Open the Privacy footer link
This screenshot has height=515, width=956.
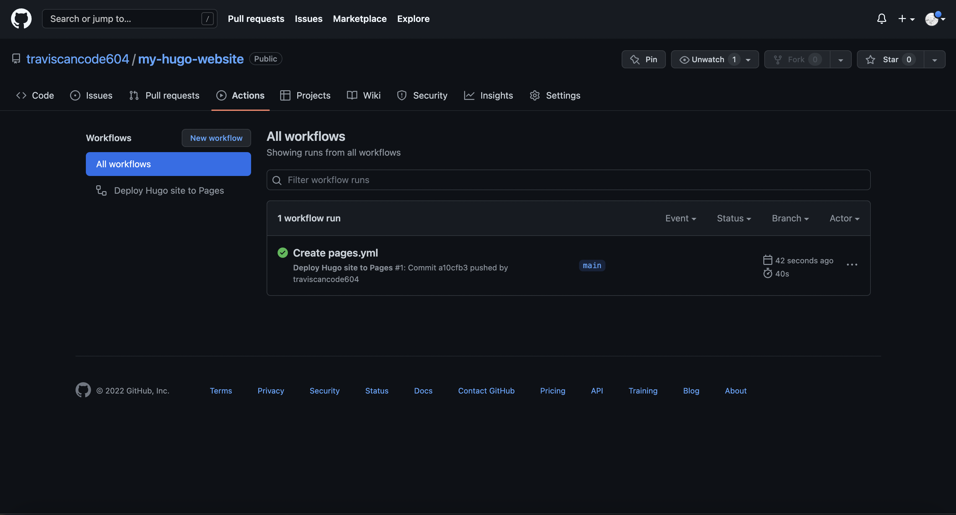(x=270, y=391)
